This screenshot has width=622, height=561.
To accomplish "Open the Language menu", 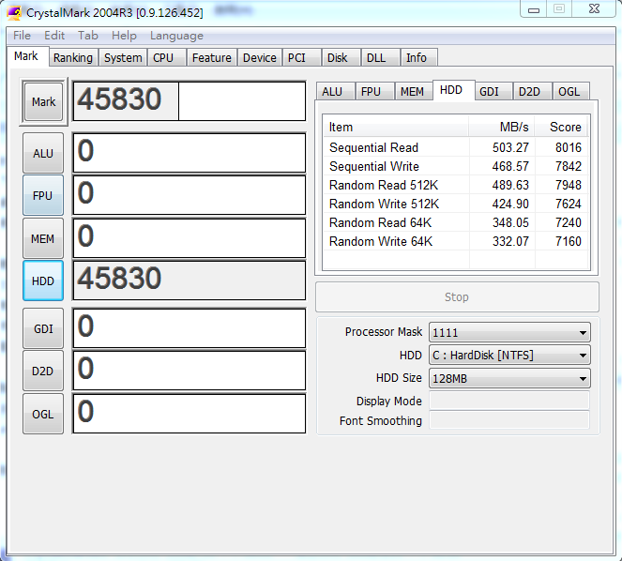I will [176, 36].
